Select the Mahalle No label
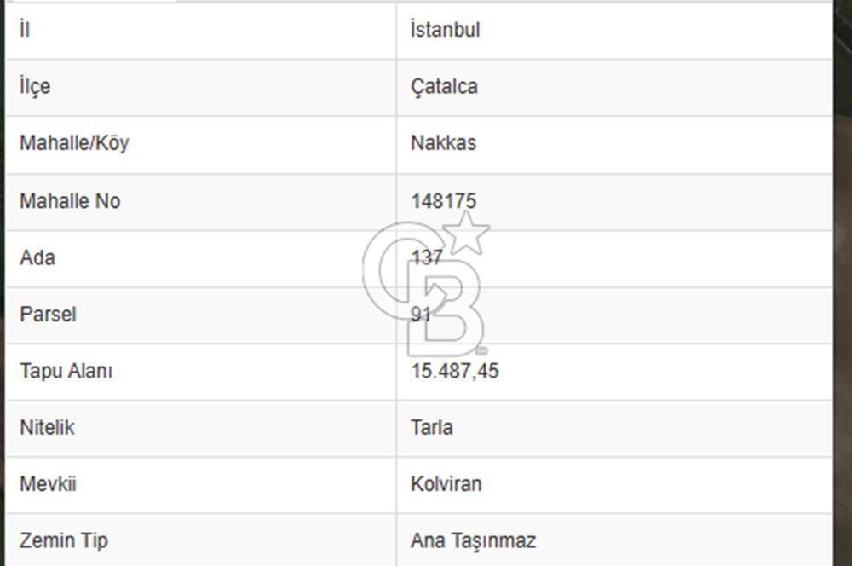The image size is (852, 566). tap(70, 201)
